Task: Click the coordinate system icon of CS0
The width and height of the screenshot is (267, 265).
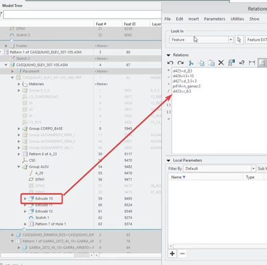Action: (x=25, y=160)
